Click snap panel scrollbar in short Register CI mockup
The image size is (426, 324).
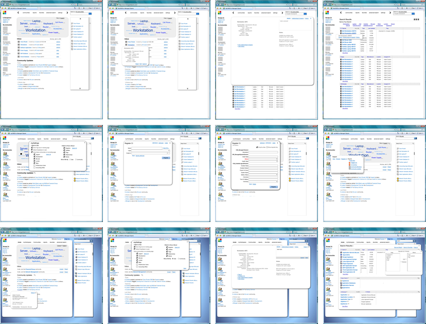coord(198,153)
